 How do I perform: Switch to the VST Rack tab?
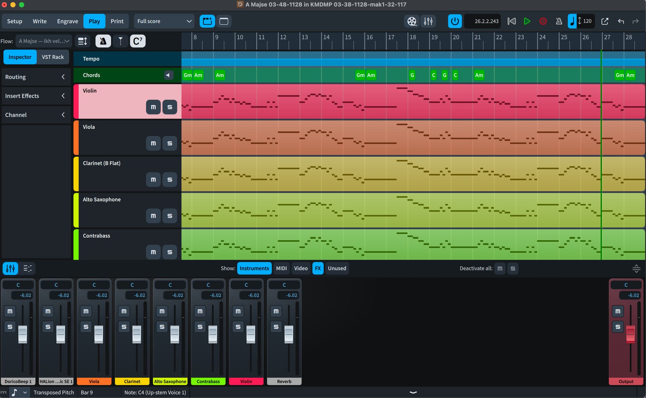click(52, 57)
